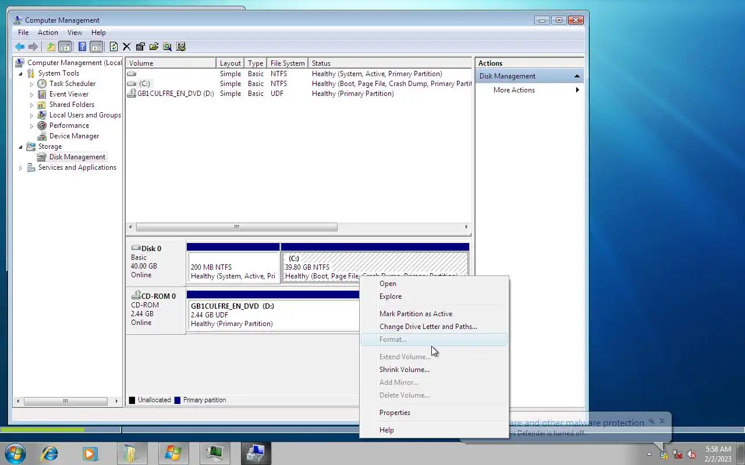The width and height of the screenshot is (745, 465).
Task: Open the Help menu in the menu bar
Action: pos(98,33)
